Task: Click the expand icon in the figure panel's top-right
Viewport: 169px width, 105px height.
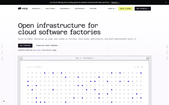Action: click(148, 58)
